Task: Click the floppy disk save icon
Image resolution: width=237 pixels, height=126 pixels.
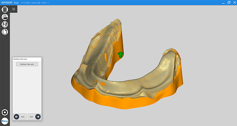Action: pyautogui.click(x=5, y=24)
